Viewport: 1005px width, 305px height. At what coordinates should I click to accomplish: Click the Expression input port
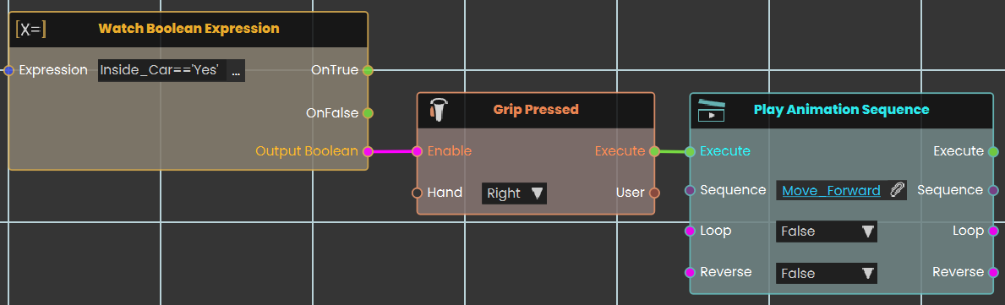[x=8, y=70]
